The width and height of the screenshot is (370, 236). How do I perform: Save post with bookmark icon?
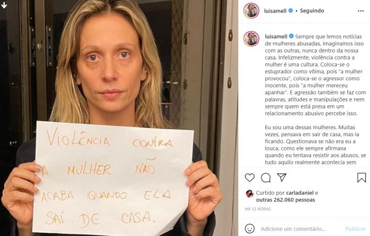pyautogui.click(x=361, y=178)
